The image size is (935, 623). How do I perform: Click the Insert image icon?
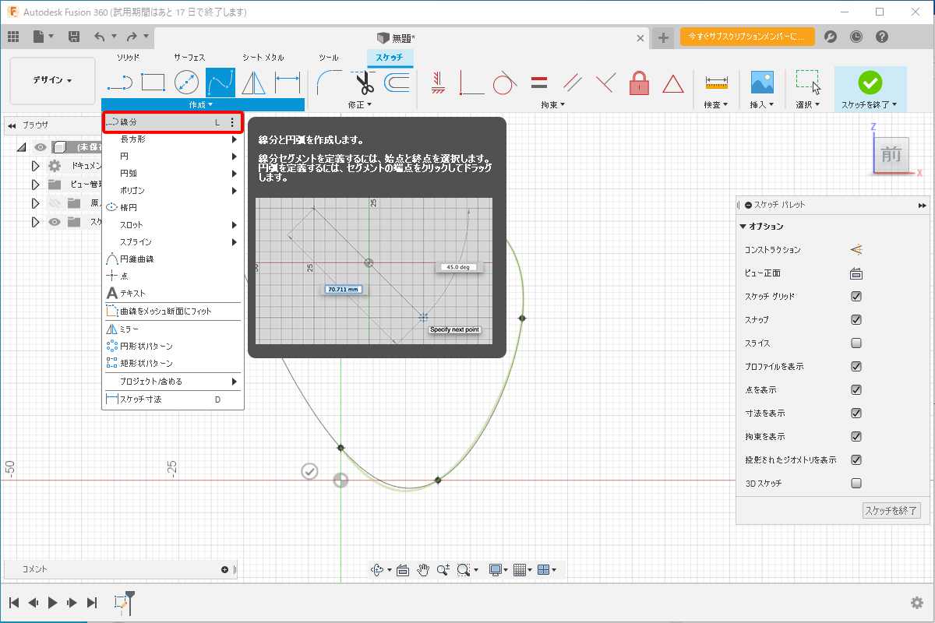click(x=761, y=82)
